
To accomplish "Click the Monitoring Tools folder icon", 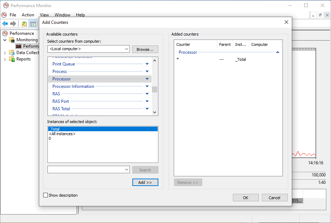I will point(11,39).
